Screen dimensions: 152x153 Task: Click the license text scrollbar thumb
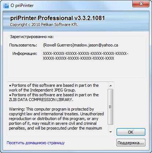111,107
